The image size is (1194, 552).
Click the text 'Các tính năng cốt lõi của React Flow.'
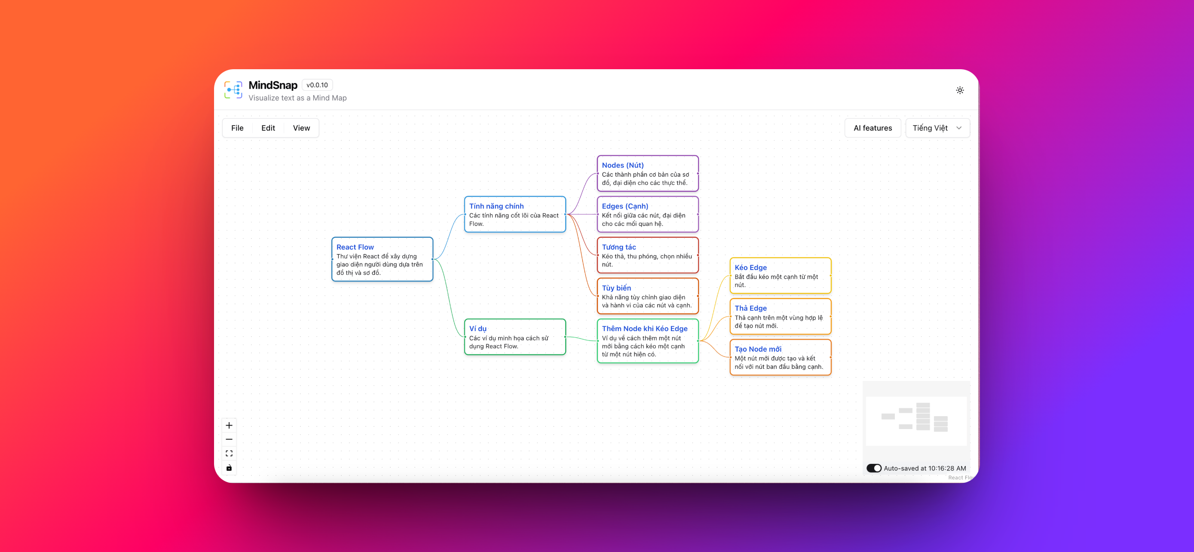coord(514,219)
